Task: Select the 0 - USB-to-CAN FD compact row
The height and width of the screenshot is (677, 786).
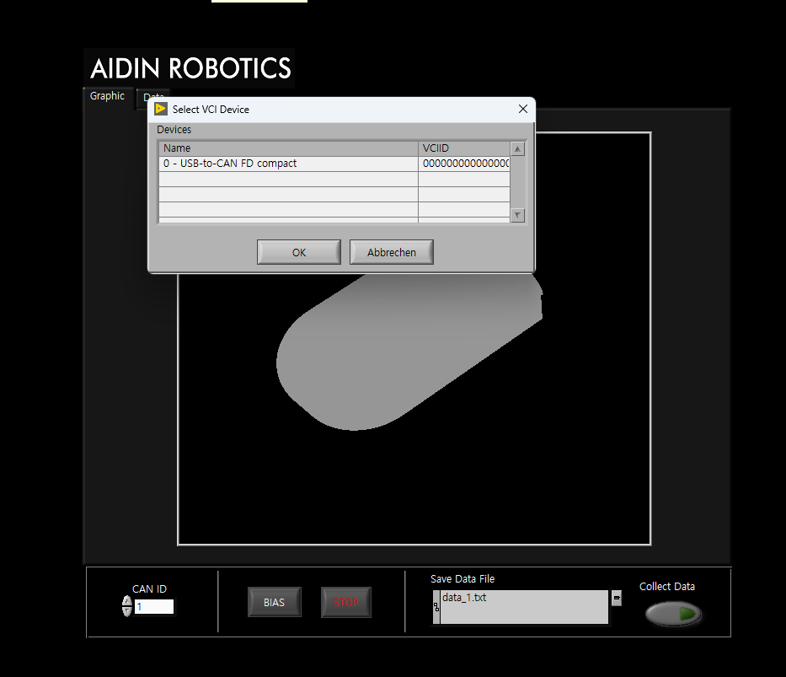Action: [x=334, y=164]
